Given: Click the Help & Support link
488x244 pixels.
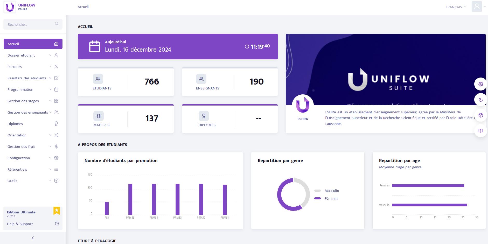Looking at the screenshot, I should (x=20, y=224).
